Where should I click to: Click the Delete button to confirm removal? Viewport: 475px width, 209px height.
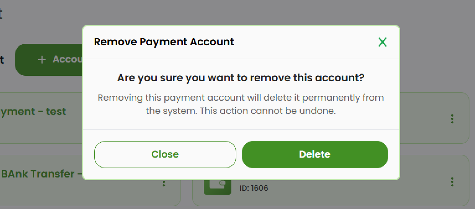tap(315, 154)
